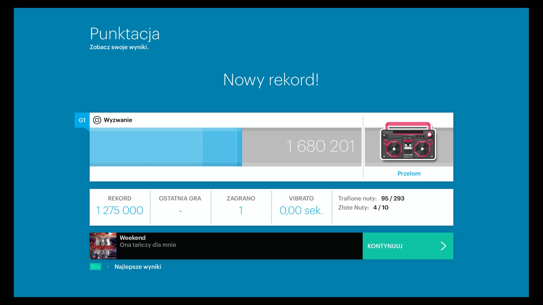543x305 pixels.
Task: Click the Przełom label under the boombox
Action: (409, 174)
